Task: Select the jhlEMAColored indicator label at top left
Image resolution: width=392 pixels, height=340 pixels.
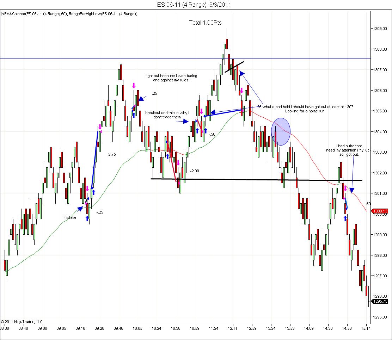Action: [x=69, y=14]
